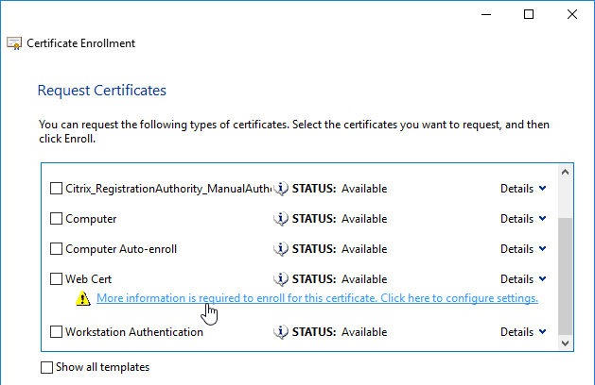
Task: Click the status info icon for Computer
Action: click(280, 219)
